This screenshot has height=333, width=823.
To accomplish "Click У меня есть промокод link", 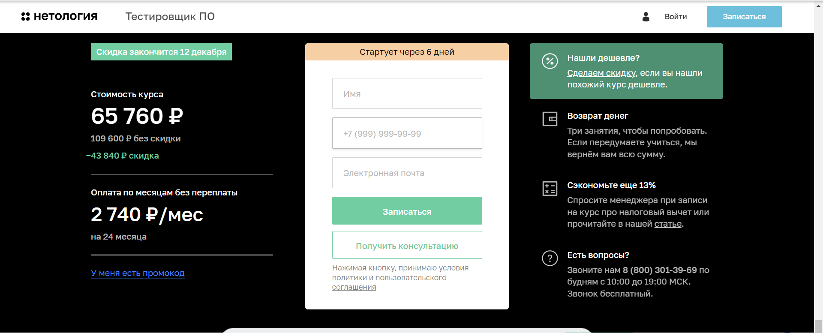I will point(138,273).
